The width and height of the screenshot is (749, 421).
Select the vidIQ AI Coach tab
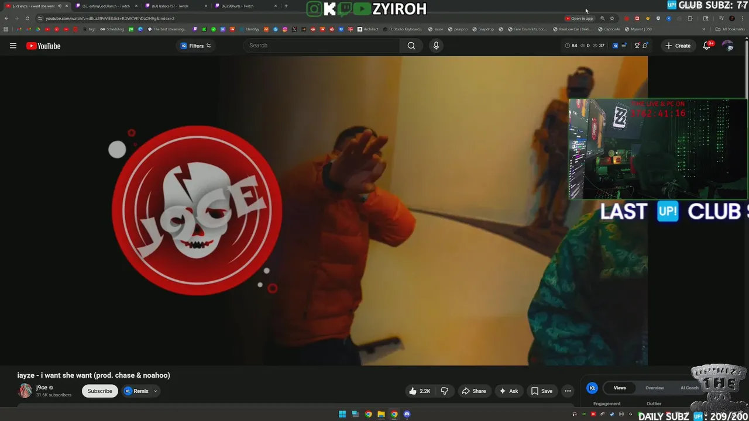point(689,388)
